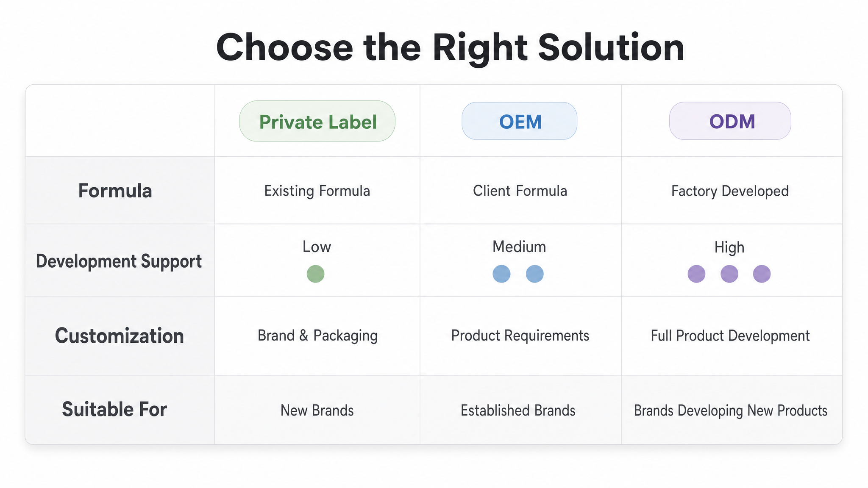Viewport: 868px width, 488px height.
Task: Click the leftmost purple dot under High
Action: point(696,274)
